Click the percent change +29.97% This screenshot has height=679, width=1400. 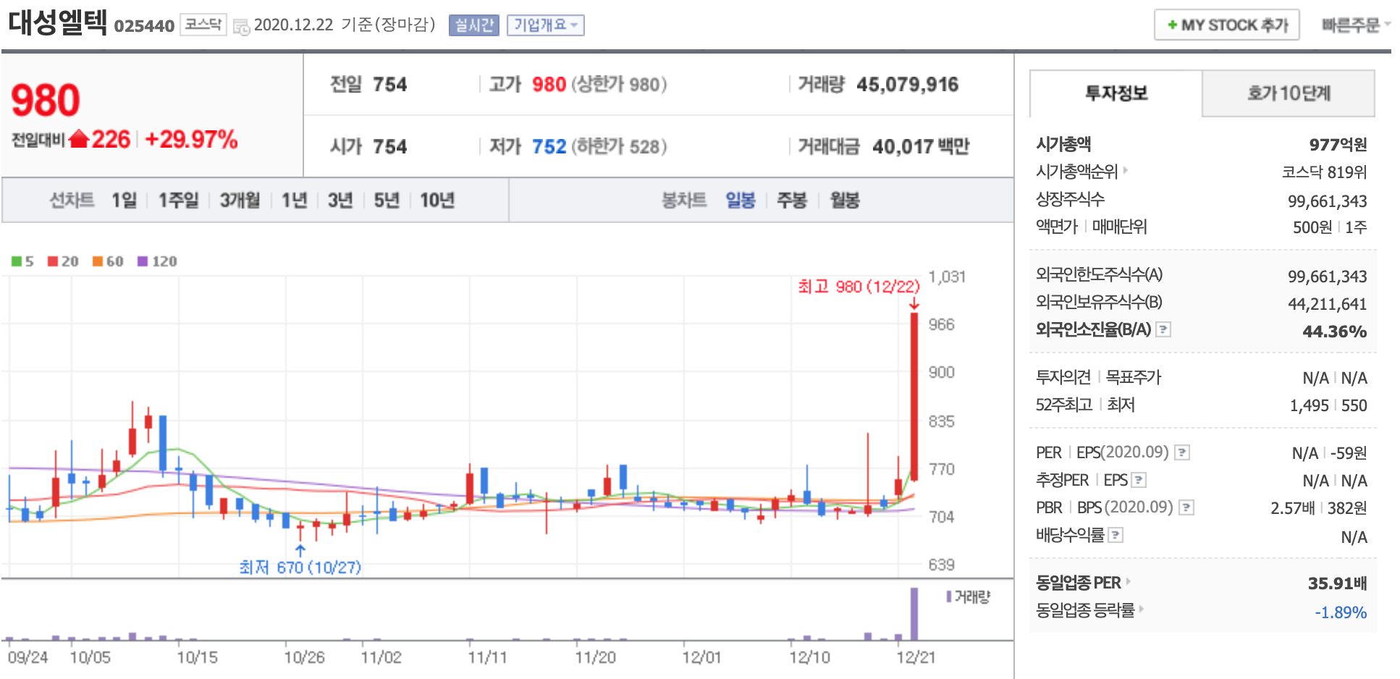click(191, 139)
